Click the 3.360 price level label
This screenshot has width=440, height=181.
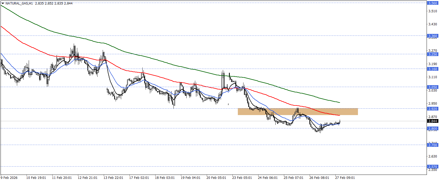[432, 36]
